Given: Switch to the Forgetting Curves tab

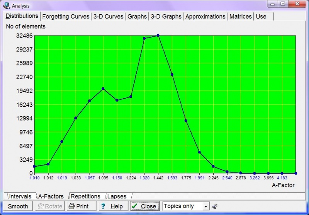Looking at the screenshot, I should [66, 17].
